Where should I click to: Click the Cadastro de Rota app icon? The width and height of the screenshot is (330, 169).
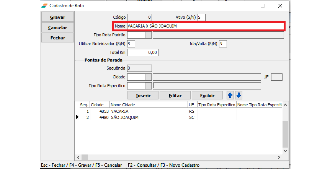tap(45, 6)
